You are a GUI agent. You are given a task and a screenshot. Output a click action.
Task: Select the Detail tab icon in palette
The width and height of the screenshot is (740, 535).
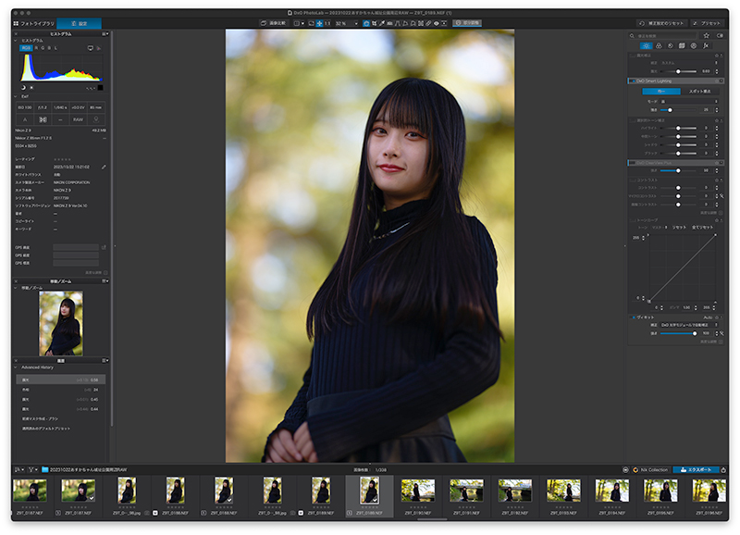[670, 45]
